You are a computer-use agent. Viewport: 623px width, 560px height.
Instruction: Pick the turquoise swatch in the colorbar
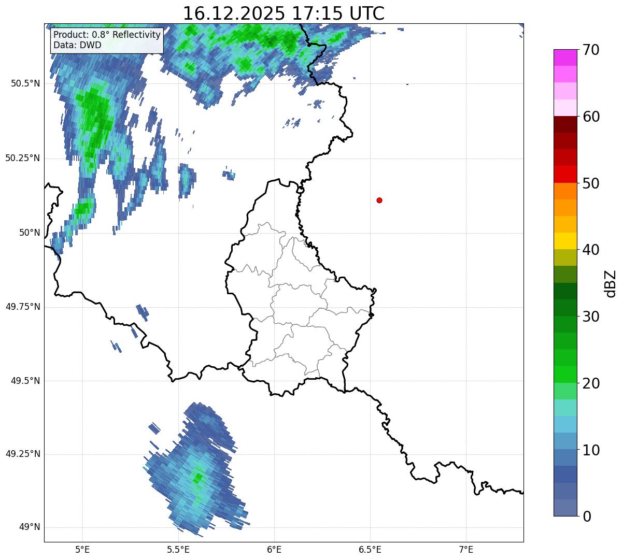(x=565, y=408)
